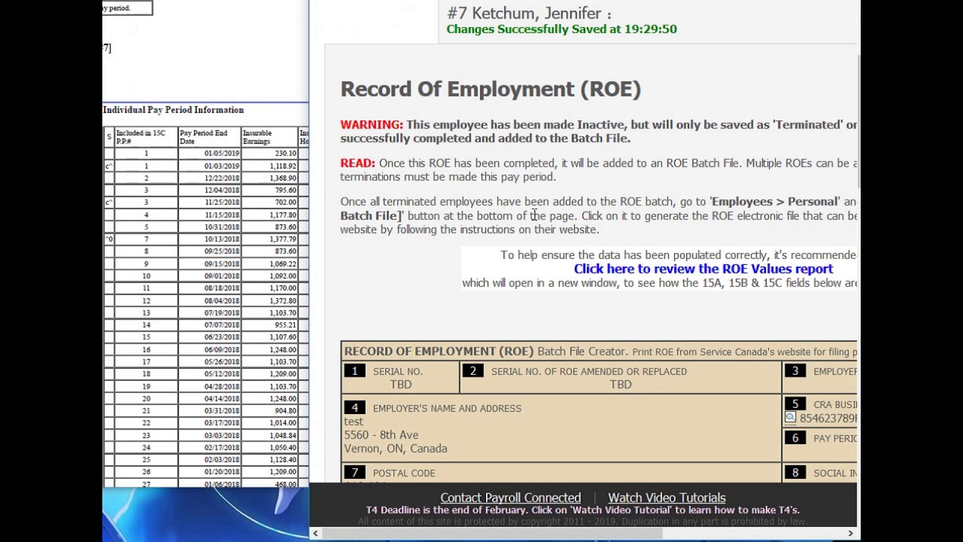The image size is (963, 542).
Task: Click insurable earnings value 1,069.22
Action: 283,264
